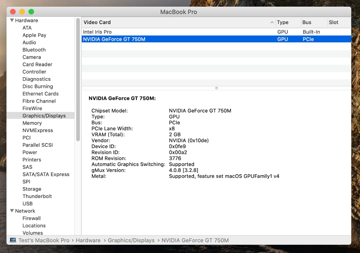Select USB in the hardware list
Screen dimensions: 360x253
(x=28, y=203)
